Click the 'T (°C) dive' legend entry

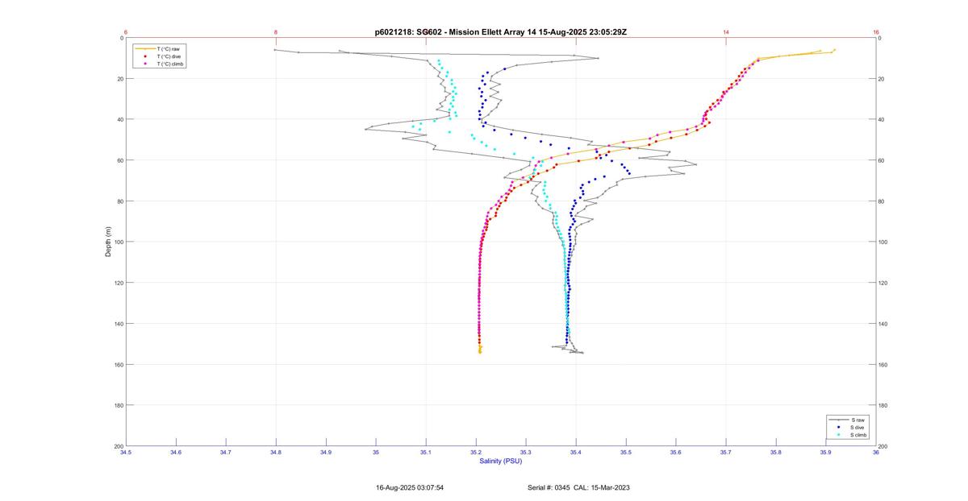169,56
